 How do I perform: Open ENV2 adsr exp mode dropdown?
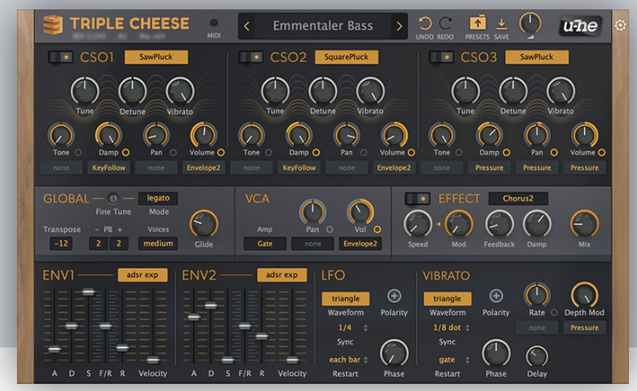click(282, 275)
